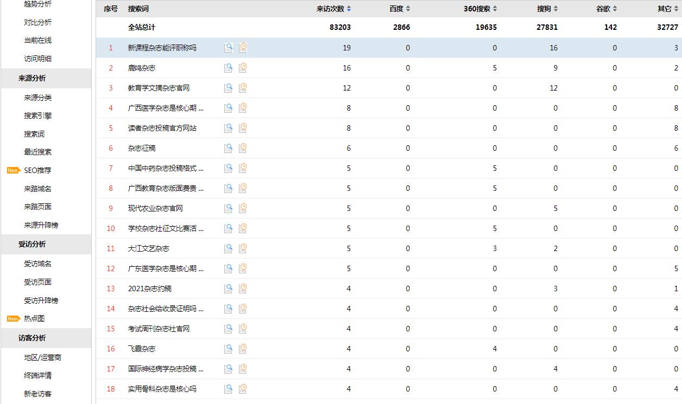This screenshot has width=682, height=404.
Task: Click magnifier icon for 飞霞杂志 keyword
Action: point(228,349)
